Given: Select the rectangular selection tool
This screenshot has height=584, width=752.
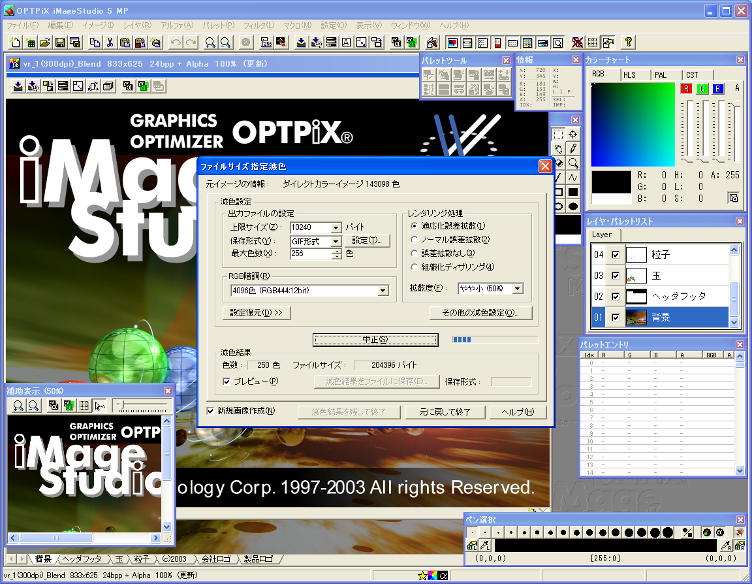Looking at the screenshot, I should [558, 135].
